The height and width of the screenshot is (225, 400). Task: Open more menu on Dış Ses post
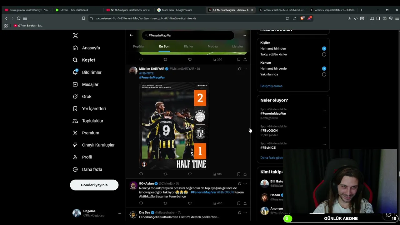(245, 212)
